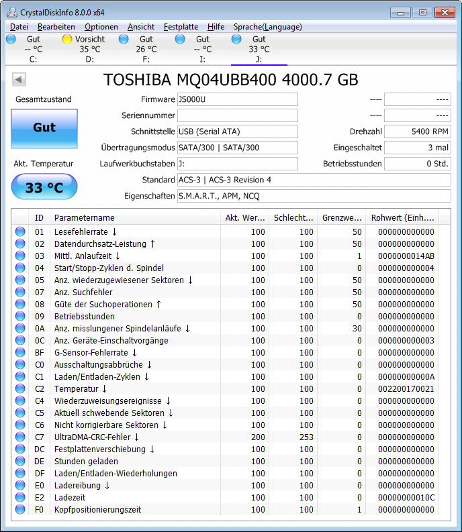Open the Ansicht menu
The image size is (462, 532).
coord(141,27)
